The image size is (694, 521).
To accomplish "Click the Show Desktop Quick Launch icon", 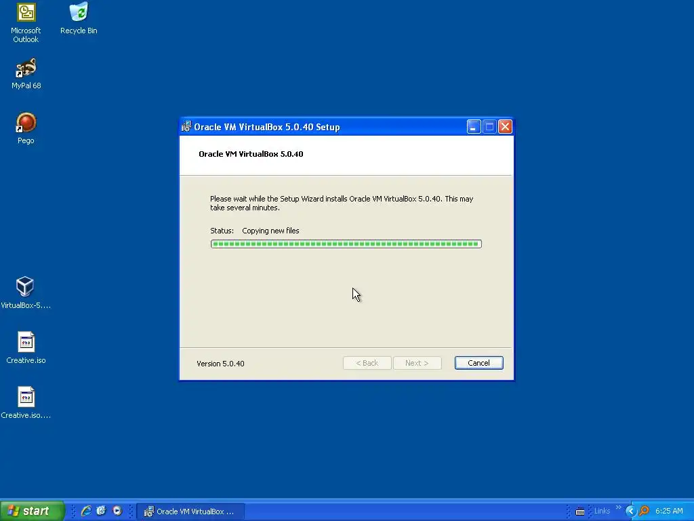I will [102, 511].
